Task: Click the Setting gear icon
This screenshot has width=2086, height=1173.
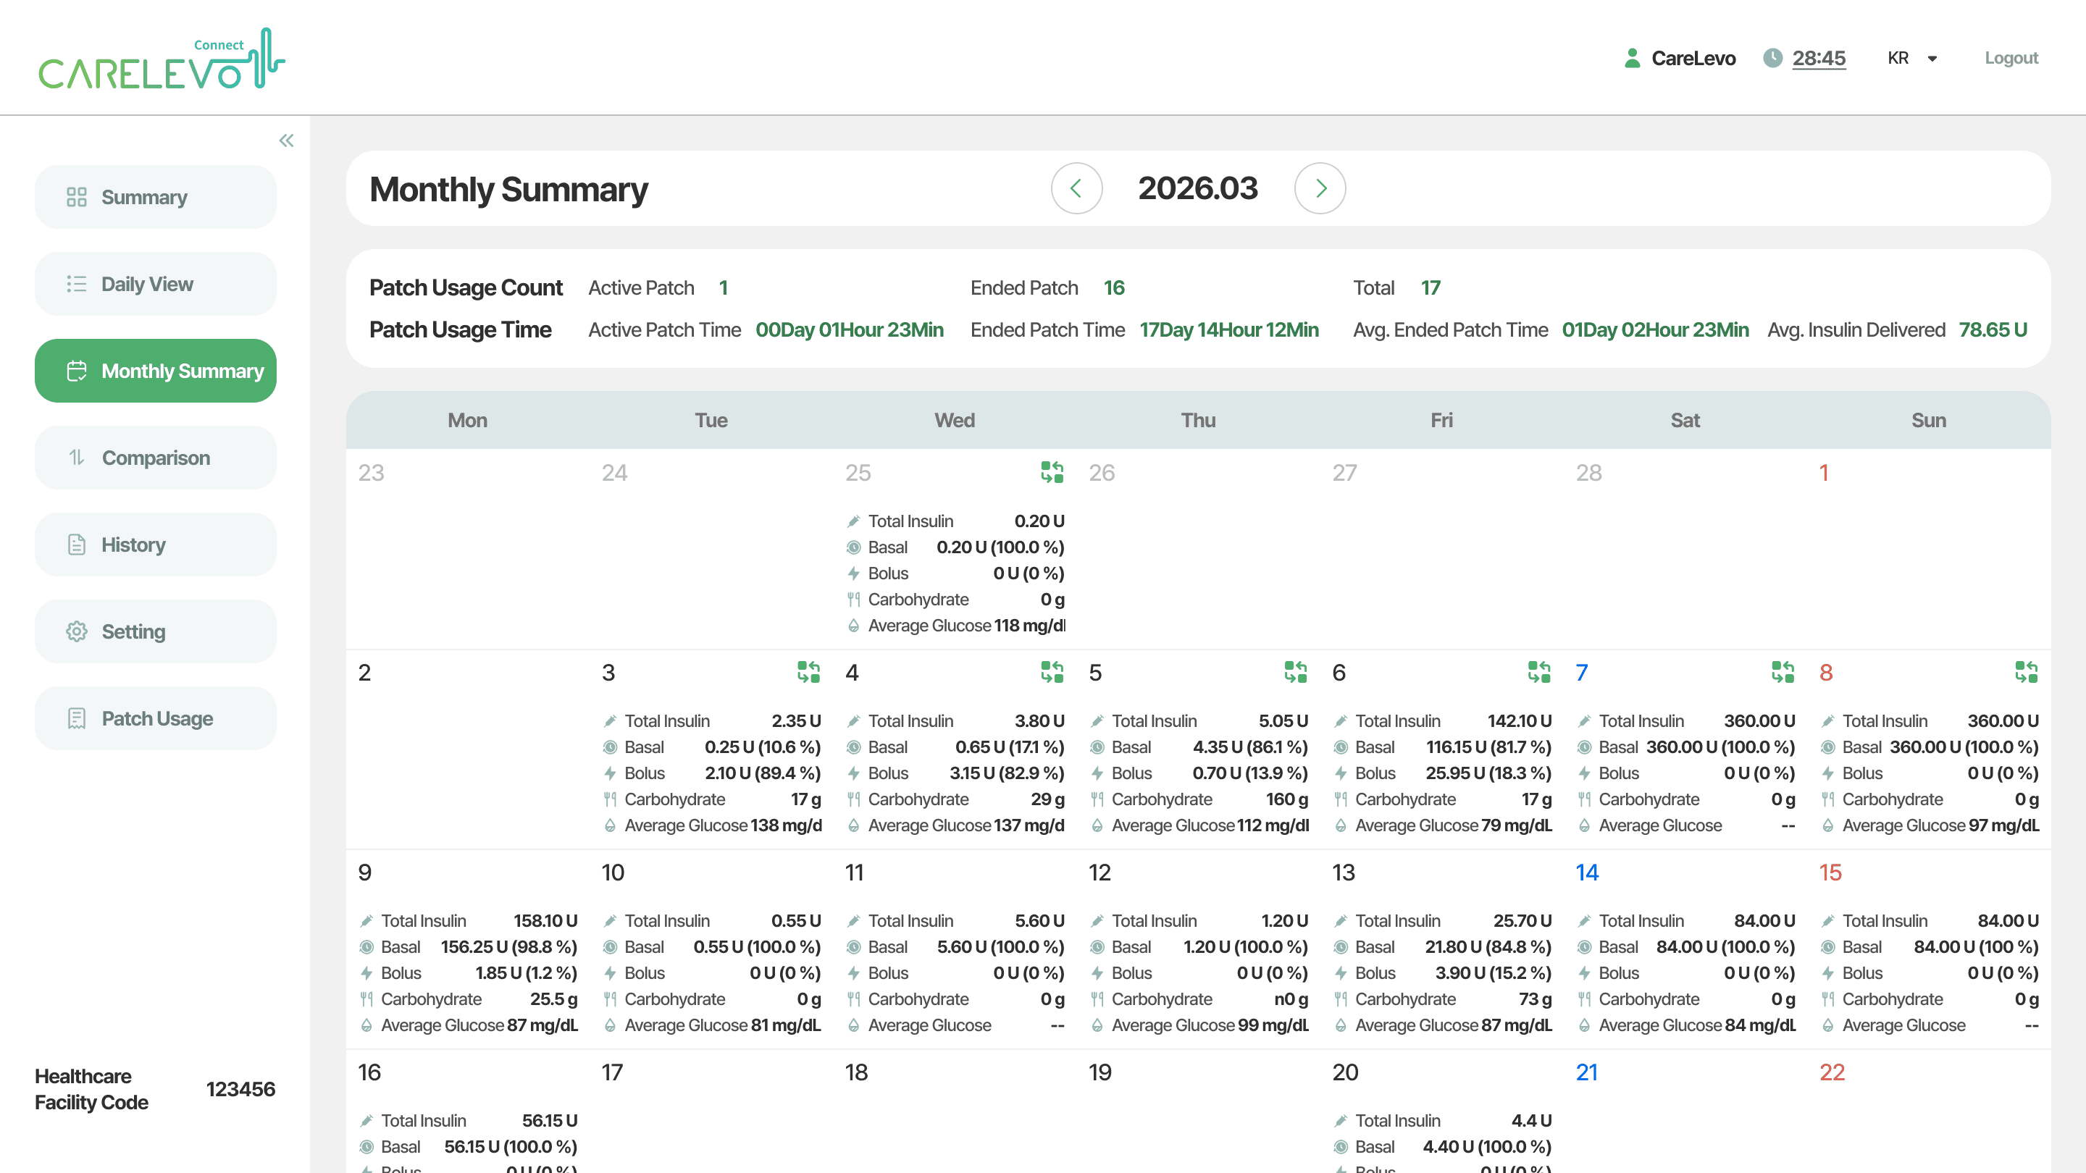Action: point(76,631)
